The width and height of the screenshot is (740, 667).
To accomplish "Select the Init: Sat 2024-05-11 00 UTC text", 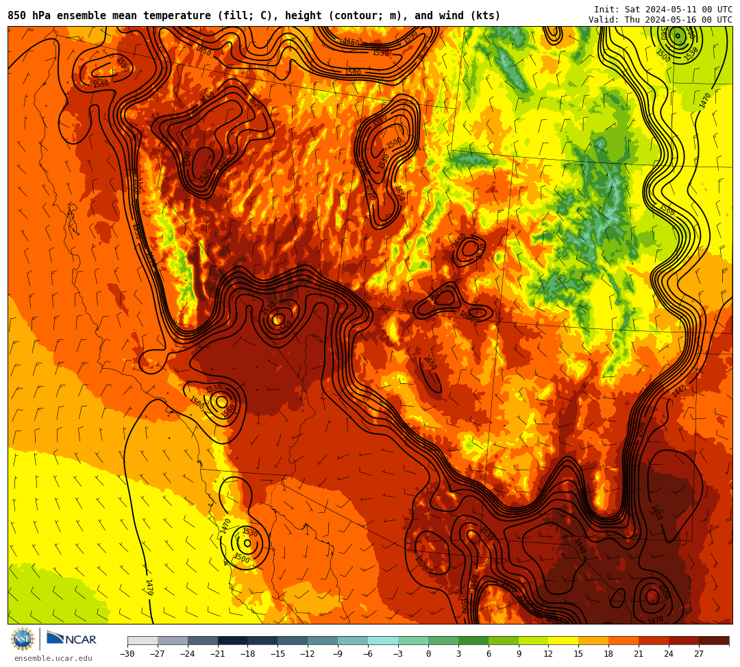I will pyautogui.click(x=663, y=10).
